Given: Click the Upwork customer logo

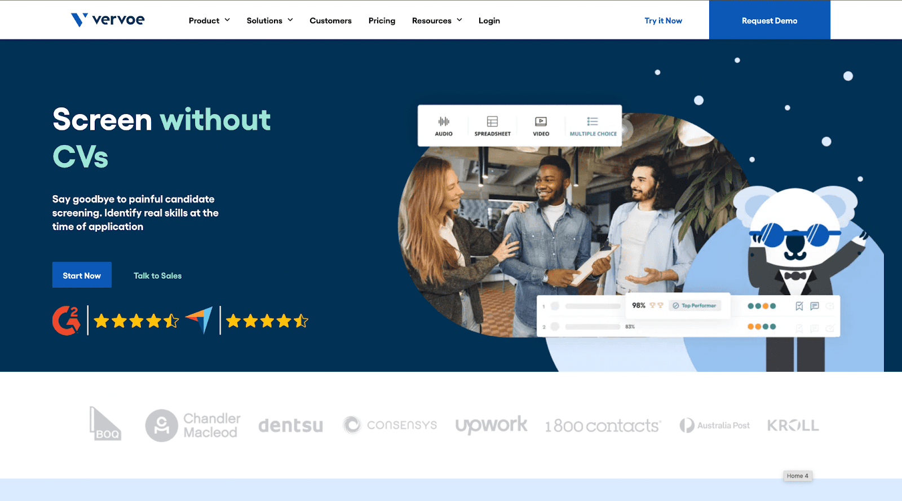Looking at the screenshot, I should pos(491,425).
